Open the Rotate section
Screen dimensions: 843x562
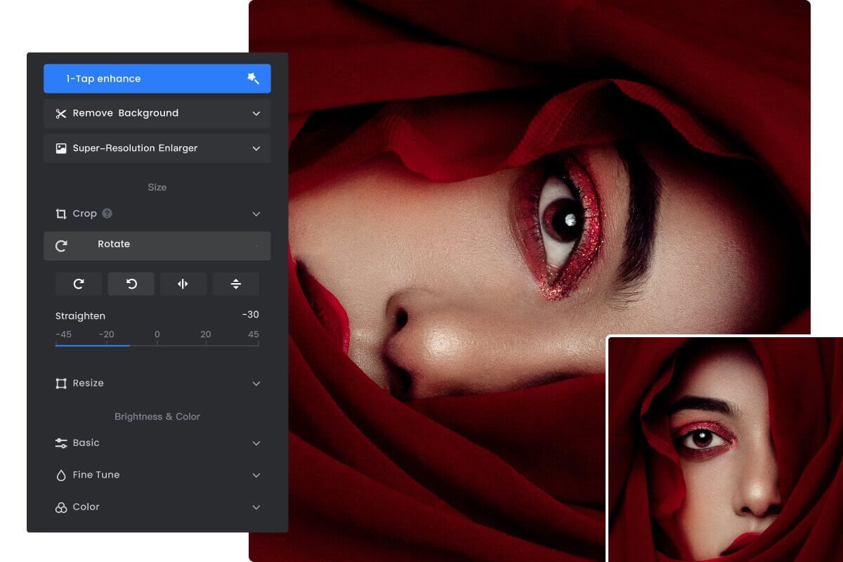[x=157, y=246]
